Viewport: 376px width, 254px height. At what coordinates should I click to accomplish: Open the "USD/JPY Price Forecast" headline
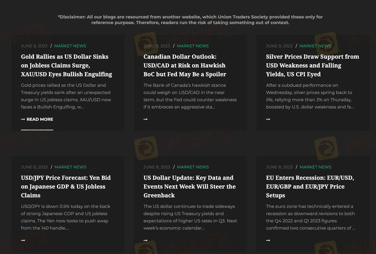point(66,186)
